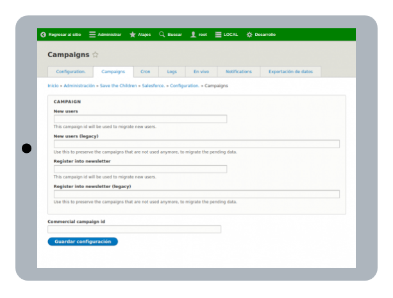Select the Campaigns tab
This screenshot has height=298, width=393.
(113, 72)
